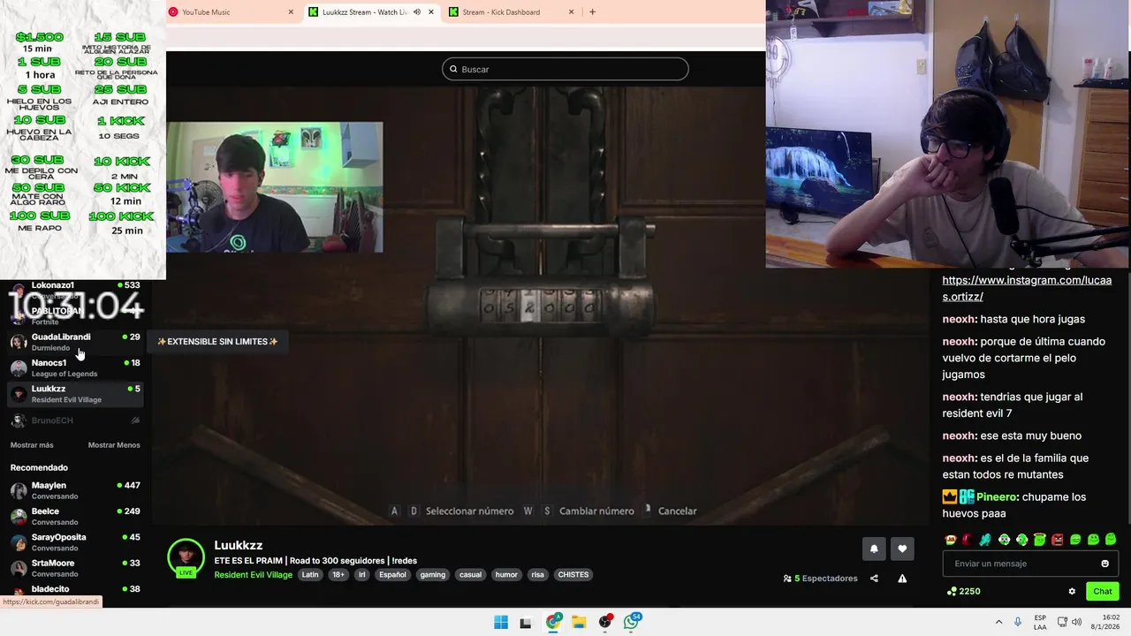The height and width of the screenshot is (636, 1131).
Task: Click Luukkzz live avatar
Action: 186,557
